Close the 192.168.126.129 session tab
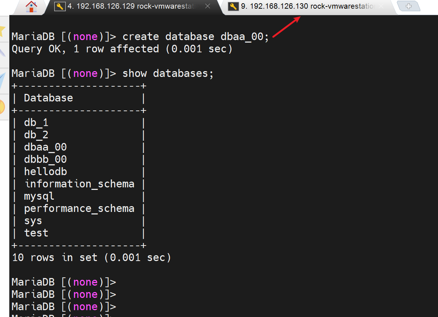The width and height of the screenshot is (438, 317). pyautogui.click(x=207, y=6)
